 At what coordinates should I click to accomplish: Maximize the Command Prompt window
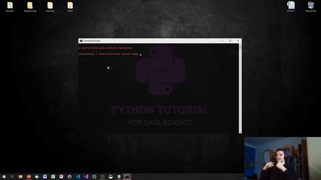(x=230, y=41)
